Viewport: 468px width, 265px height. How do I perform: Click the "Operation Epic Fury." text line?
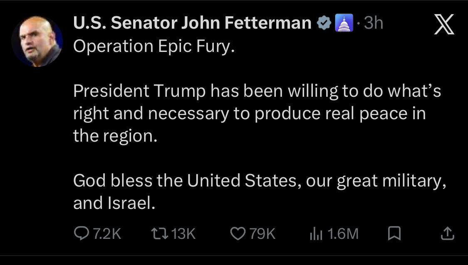pos(154,46)
